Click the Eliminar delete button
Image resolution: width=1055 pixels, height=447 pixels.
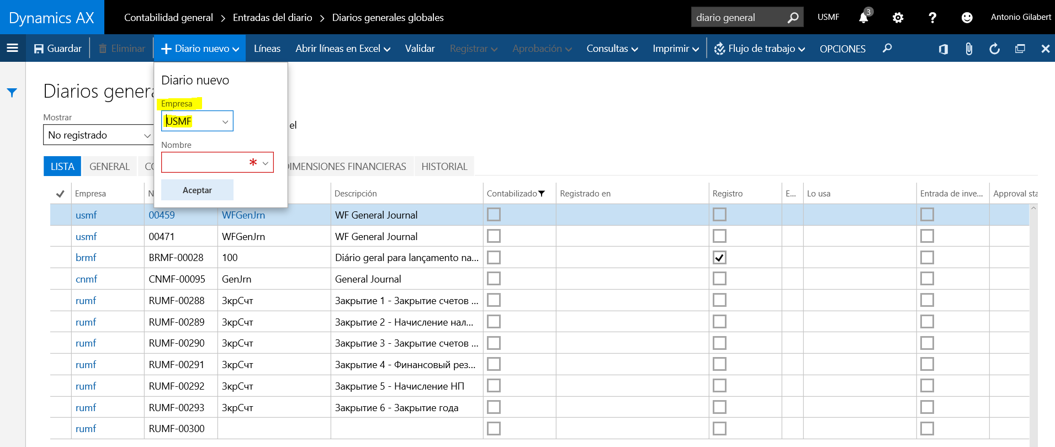(x=122, y=49)
